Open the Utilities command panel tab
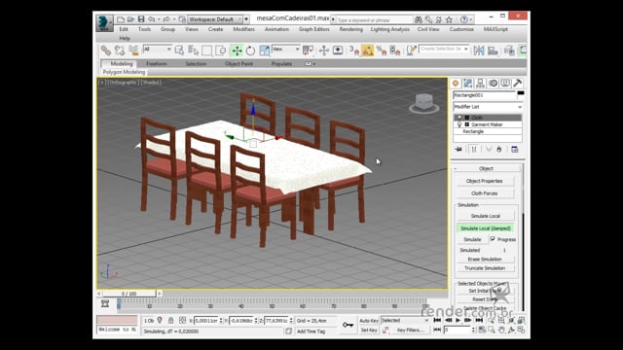Image resolution: width=623 pixels, height=350 pixels. coord(517,83)
